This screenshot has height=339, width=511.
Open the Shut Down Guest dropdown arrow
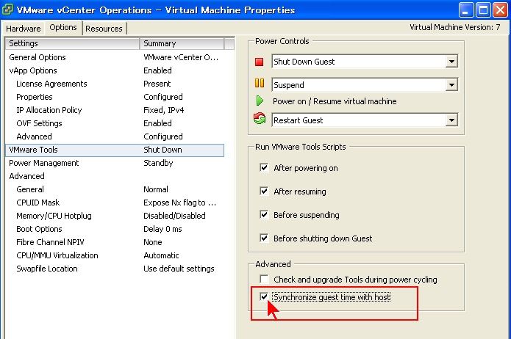point(451,62)
